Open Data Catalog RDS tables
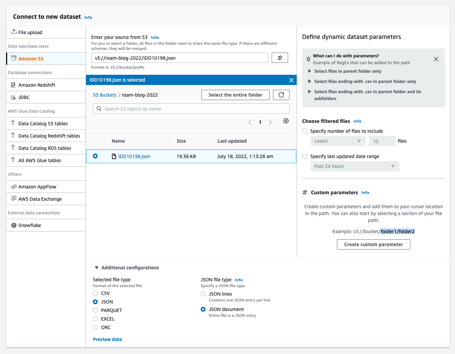Screen dimensions: 455x354 pos(46,148)
